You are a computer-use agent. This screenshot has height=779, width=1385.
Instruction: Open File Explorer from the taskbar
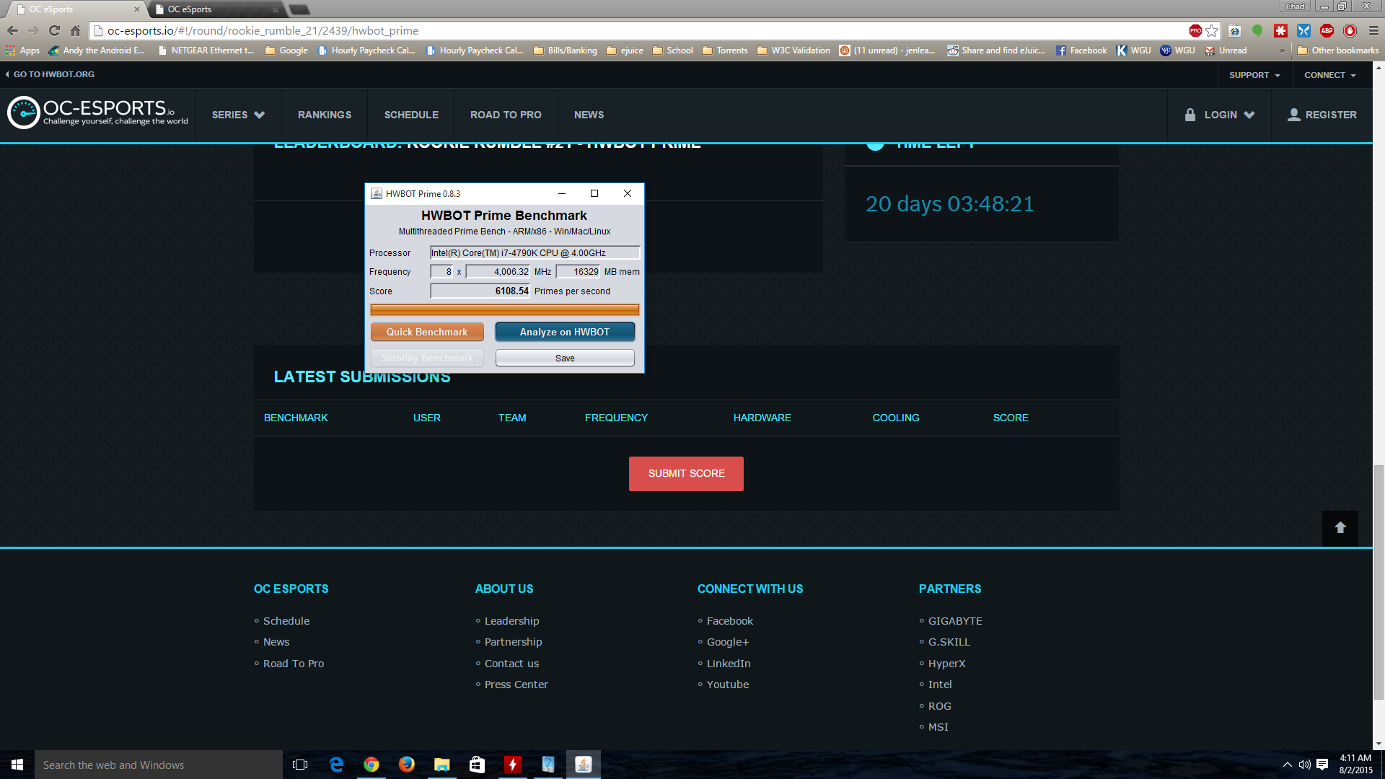pos(441,765)
